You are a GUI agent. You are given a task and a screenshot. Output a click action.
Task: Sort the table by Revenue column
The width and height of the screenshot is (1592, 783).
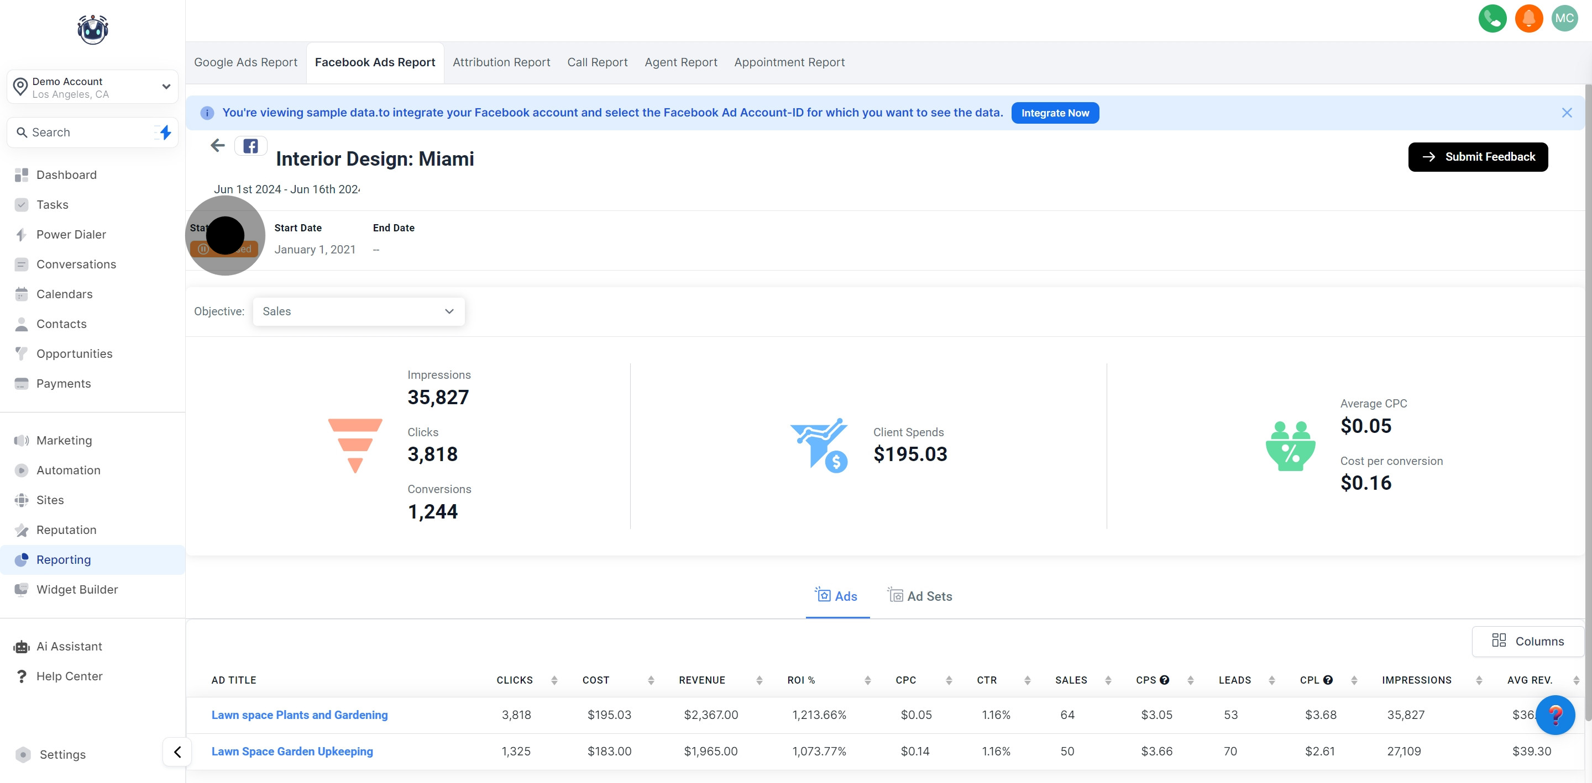tap(759, 680)
